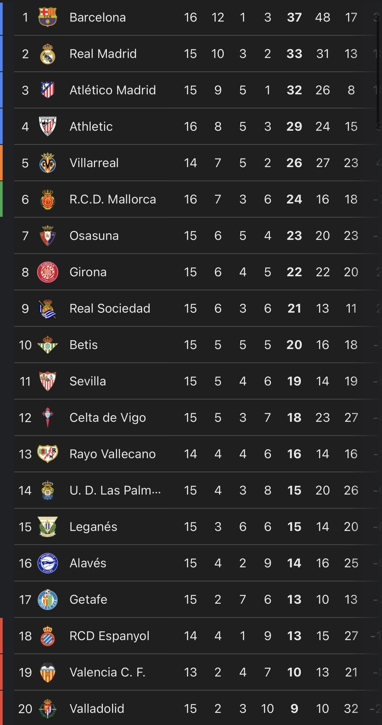Click the Rayo Vallecano team name
Viewport: 382px width, 725px height.
[x=113, y=454]
